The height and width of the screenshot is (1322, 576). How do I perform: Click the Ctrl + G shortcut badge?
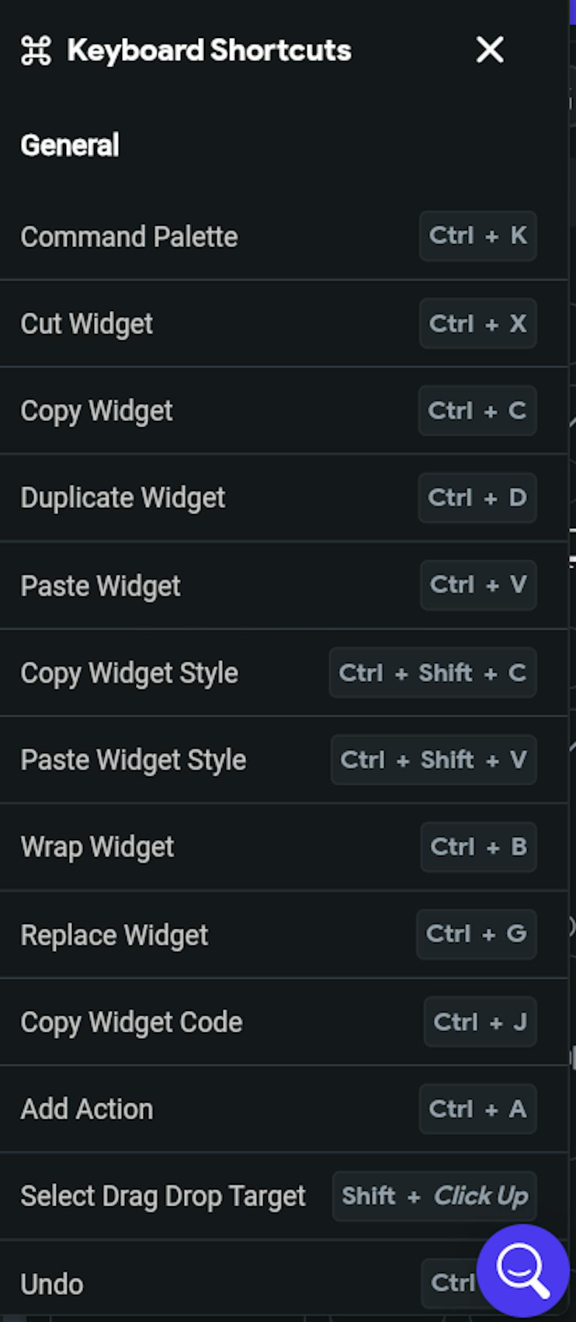pyautogui.click(x=476, y=934)
